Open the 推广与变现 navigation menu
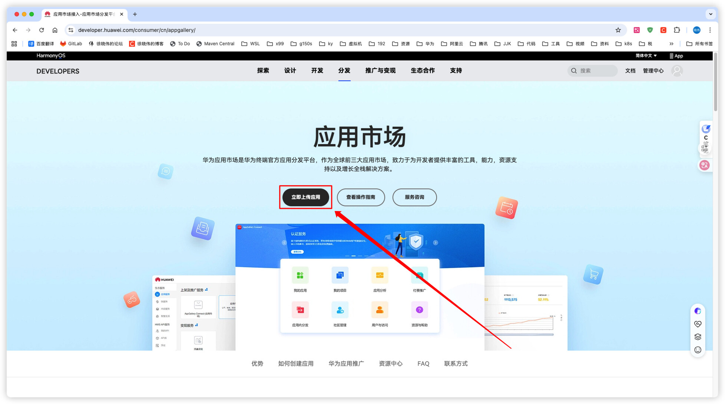 [x=380, y=71]
